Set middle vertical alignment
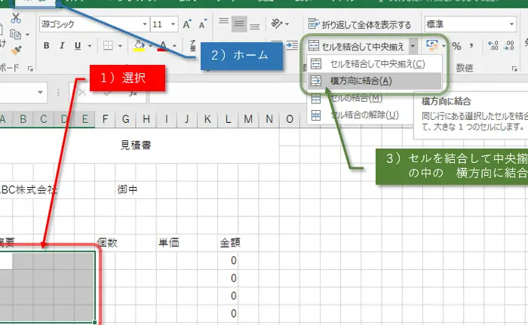The height and width of the screenshot is (325, 528). (x=239, y=24)
